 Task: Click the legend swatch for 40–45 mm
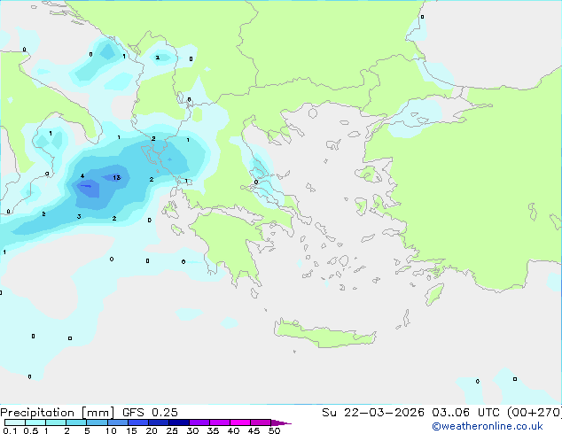[x=240, y=422]
